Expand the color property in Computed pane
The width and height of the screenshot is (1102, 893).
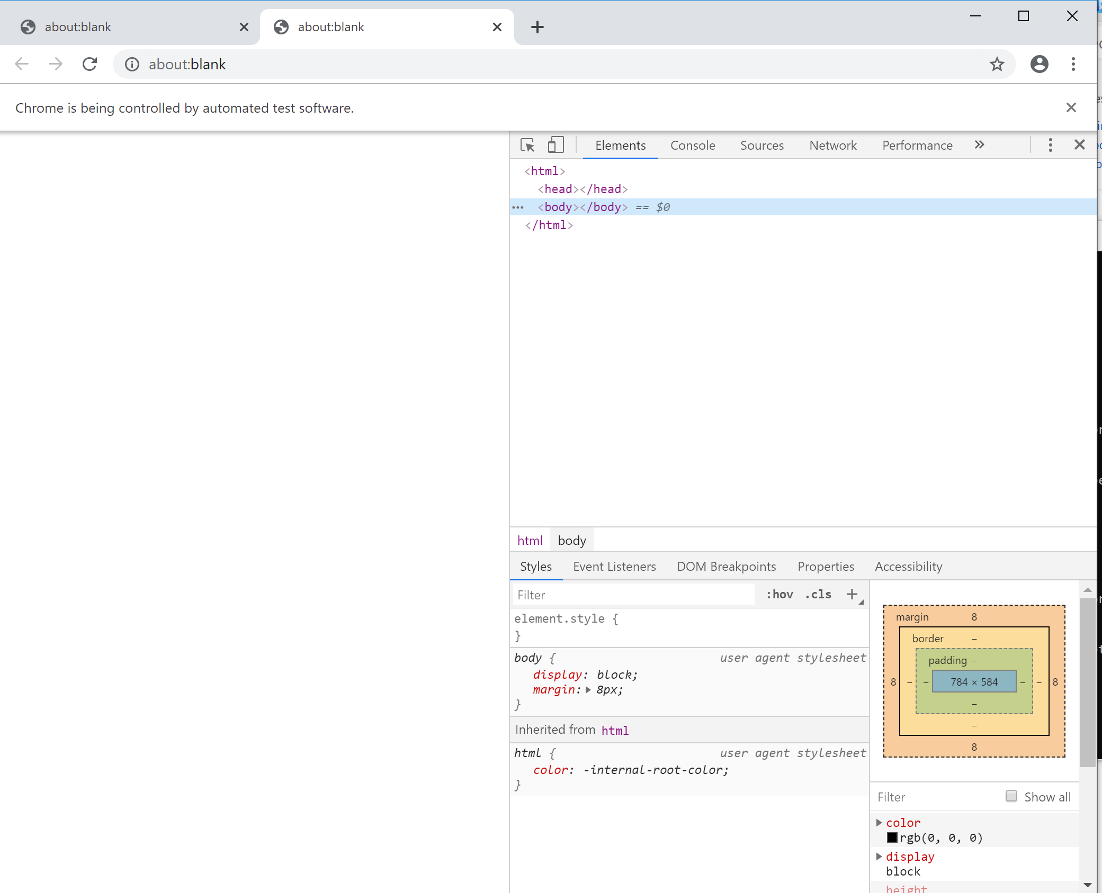[880, 822]
